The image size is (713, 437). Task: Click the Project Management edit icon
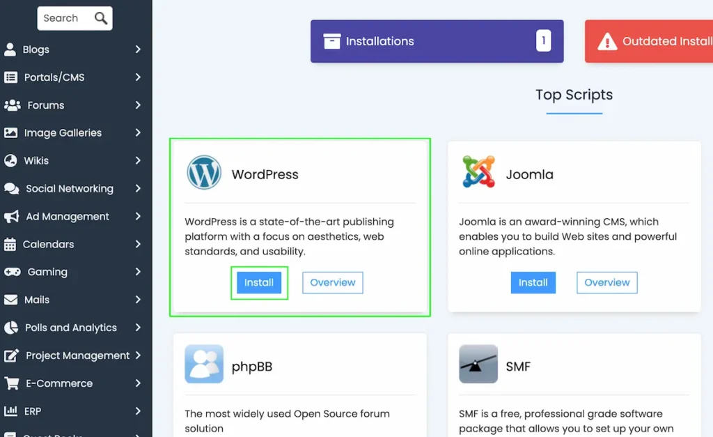coord(11,355)
